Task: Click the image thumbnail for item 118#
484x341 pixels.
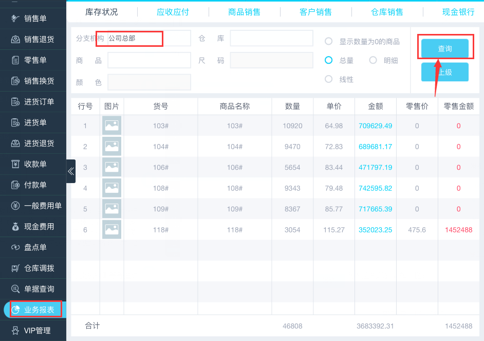Action: [111, 229]
